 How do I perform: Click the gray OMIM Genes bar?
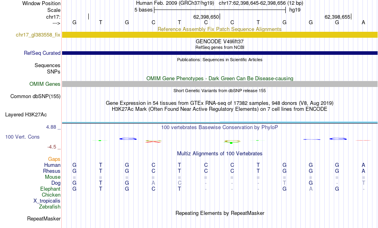pos(220,84)
